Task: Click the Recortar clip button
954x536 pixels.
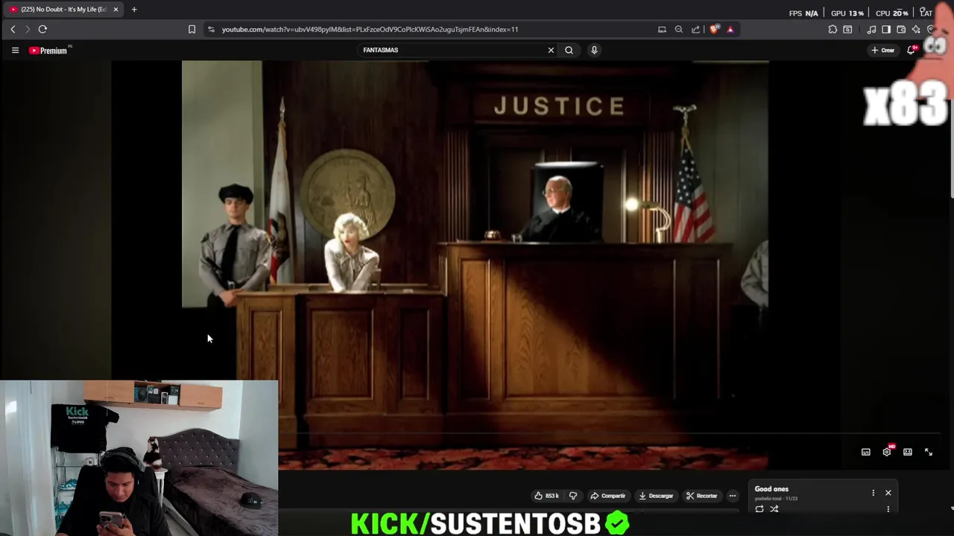Action: 702,496
